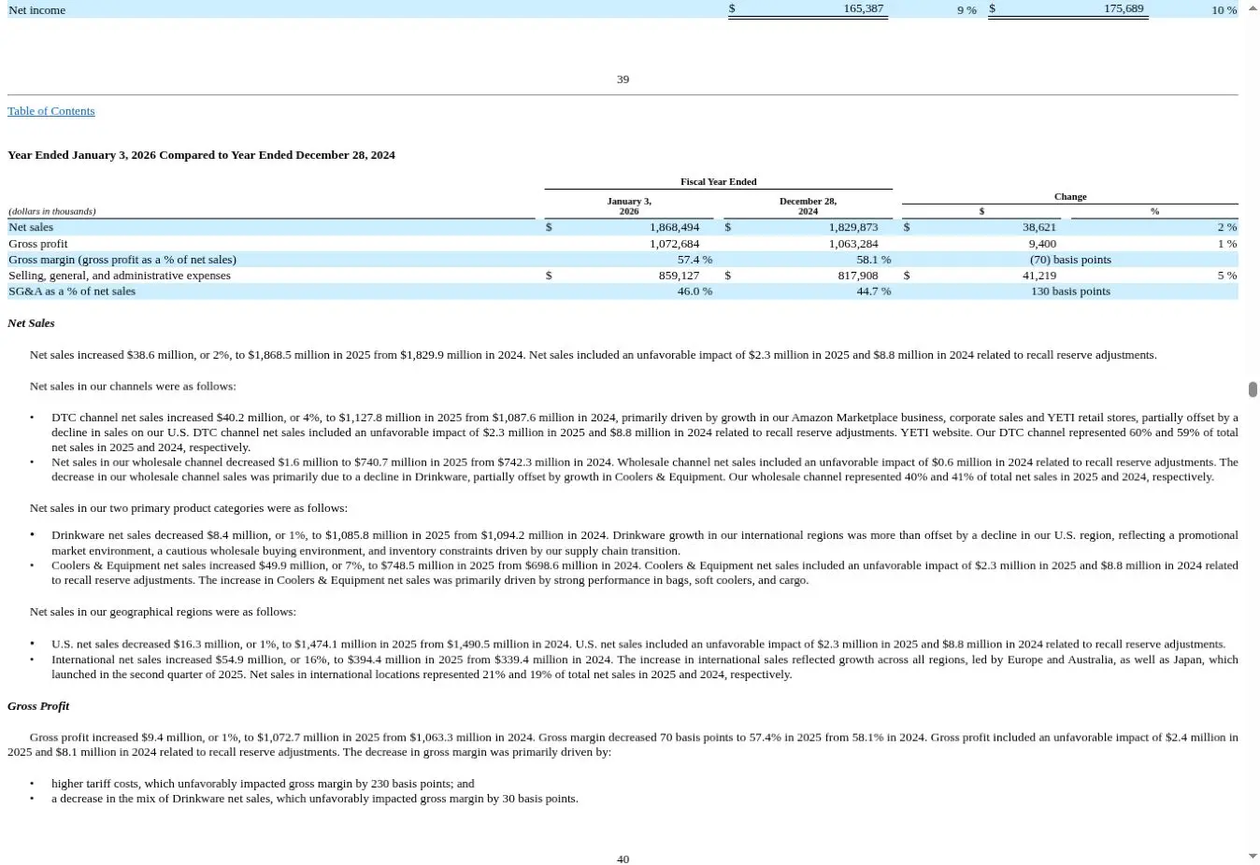1260x865 pixels.
Task: Click the 'Gross Profit' italic section heading
Action: point(38,706)
